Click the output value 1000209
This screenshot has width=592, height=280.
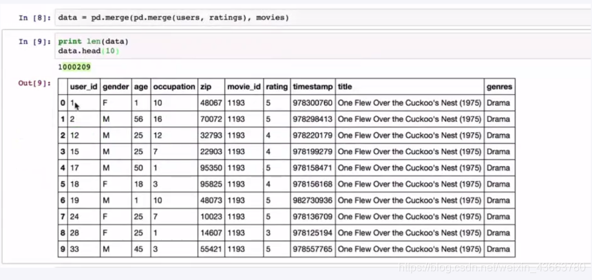pos(74,67)
